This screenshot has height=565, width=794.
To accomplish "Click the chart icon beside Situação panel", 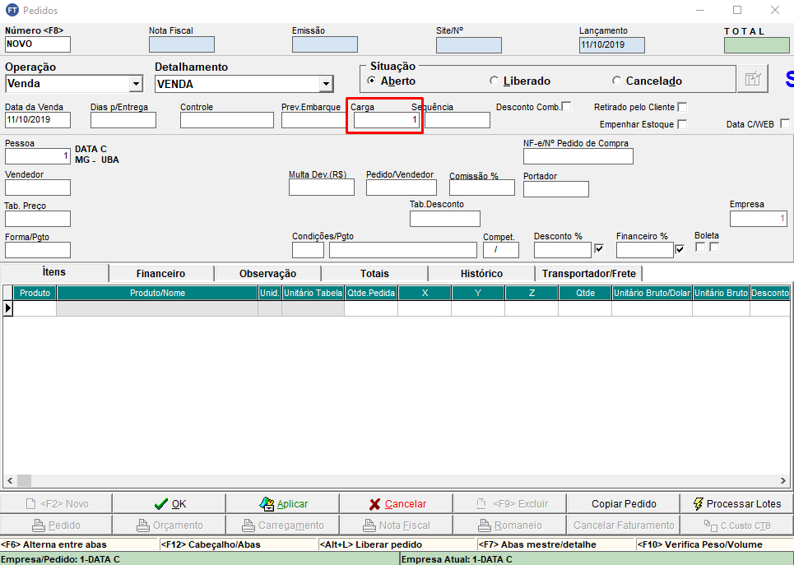I will pyautogui.click(x=752, y=79).
